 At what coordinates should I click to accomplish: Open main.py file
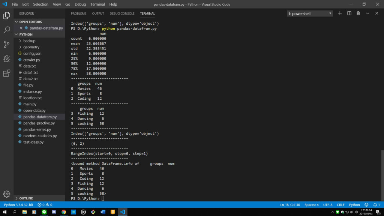[x=39, y=104]
